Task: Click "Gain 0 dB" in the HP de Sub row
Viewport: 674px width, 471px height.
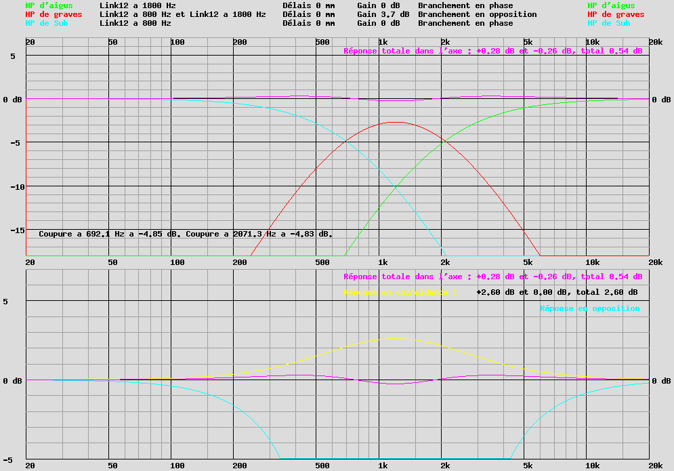Action: point(378,23)
